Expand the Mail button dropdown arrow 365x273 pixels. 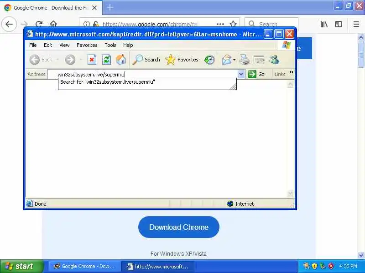pyautogui.click(x=234, y=60)
